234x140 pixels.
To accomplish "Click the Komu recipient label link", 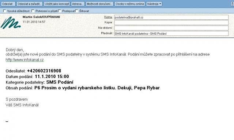I will [108, 17].
